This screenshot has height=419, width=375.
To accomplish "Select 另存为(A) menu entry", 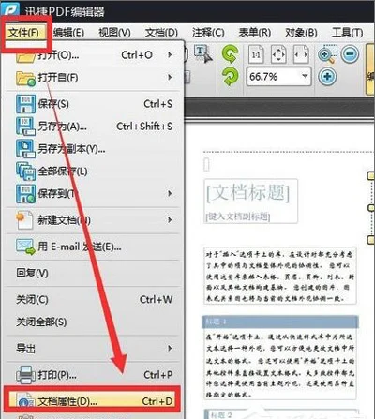I will 94,127.
